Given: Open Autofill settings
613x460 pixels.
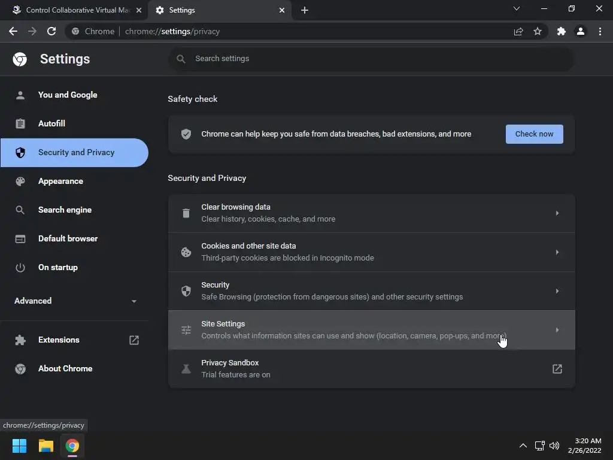Looking at the screenshot, I should click(x=74, y=123).
